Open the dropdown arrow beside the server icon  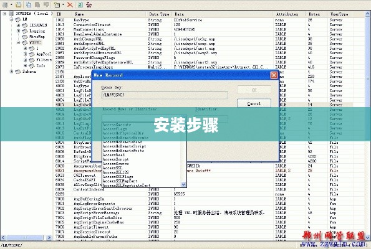[11, 4]
